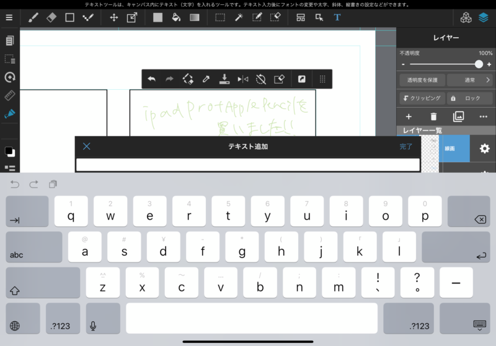The width and height of the screenshot is (496, 346).
Task: Tap the keyboard backspace key
Action: click(469, 211)
